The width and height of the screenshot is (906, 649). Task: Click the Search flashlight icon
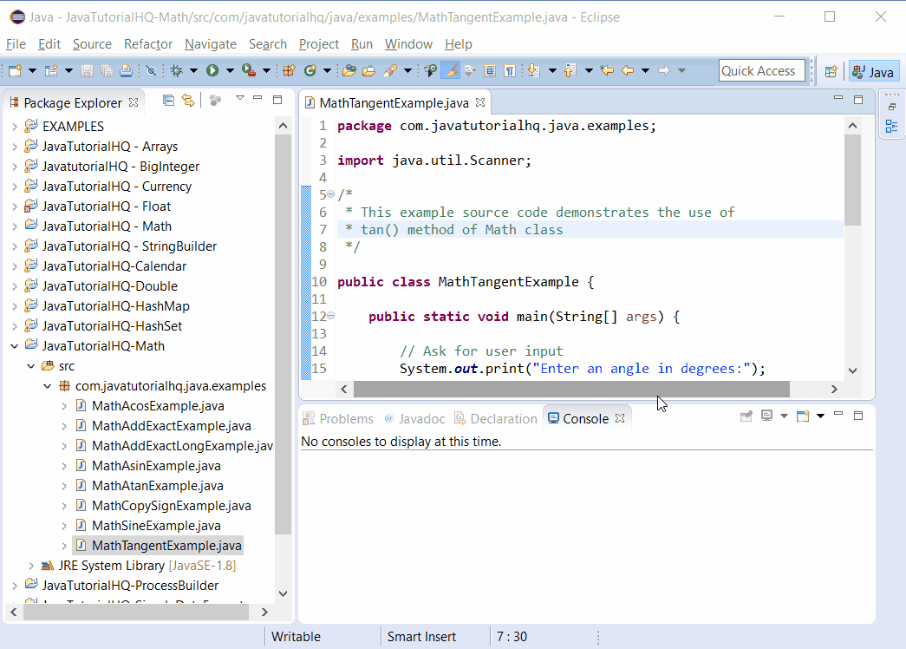(x=390, y=70)
